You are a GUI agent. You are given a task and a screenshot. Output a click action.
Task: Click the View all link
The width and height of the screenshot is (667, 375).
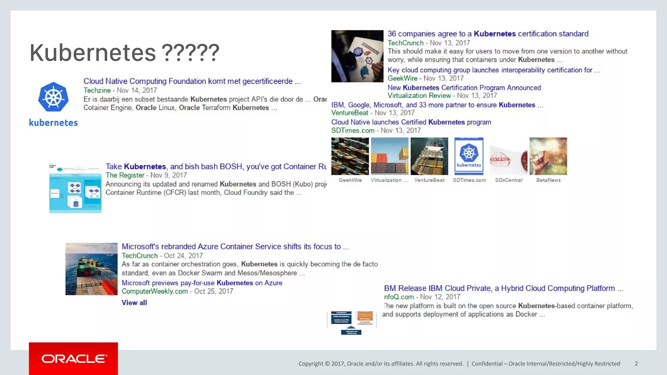point(134,303)
